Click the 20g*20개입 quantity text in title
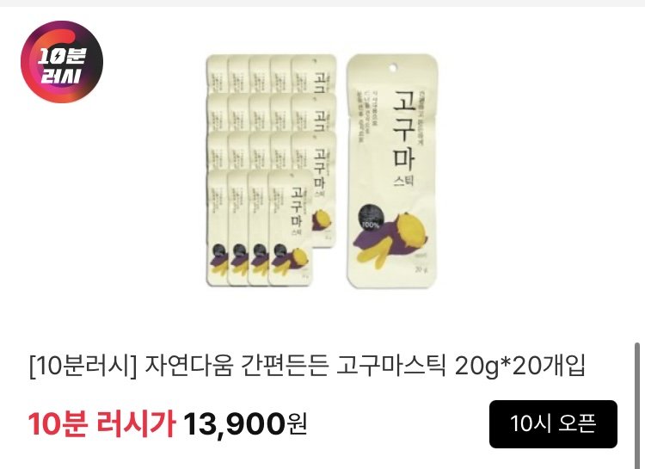645x469 pixels. 520,366
